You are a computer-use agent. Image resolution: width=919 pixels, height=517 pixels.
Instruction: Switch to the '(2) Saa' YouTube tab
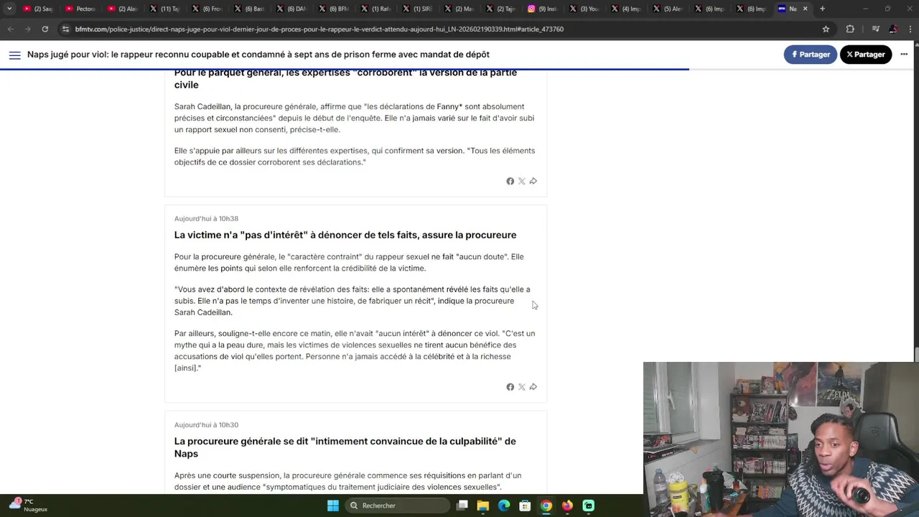pos(39,9)
